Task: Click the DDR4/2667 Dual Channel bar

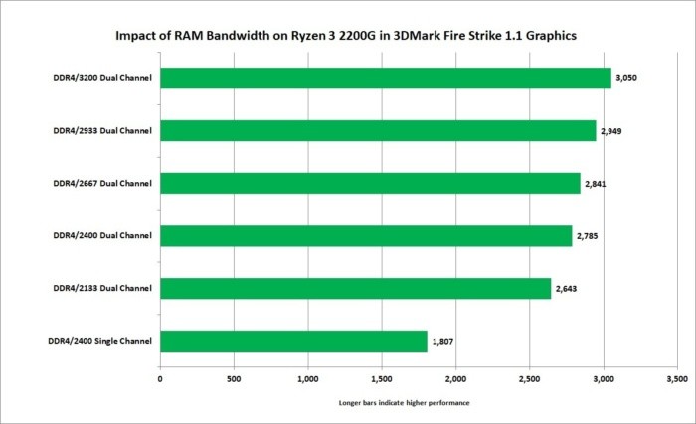Action: point(370,183)
